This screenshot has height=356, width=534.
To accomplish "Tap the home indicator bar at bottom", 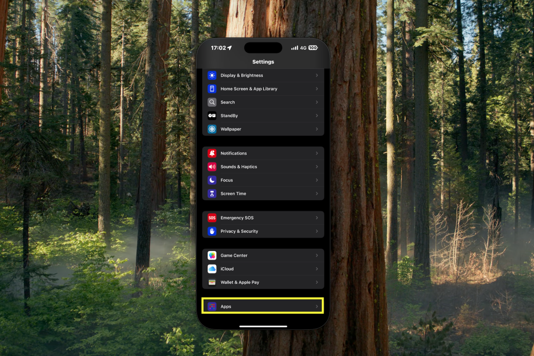I will coord(263,326).
